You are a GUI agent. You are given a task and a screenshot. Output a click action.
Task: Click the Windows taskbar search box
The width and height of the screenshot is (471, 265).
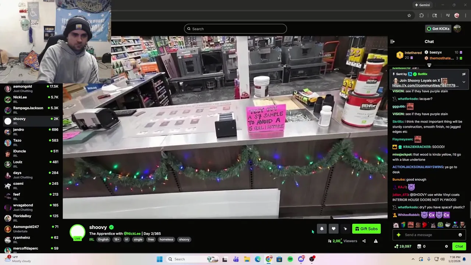[x=192, y=259]
